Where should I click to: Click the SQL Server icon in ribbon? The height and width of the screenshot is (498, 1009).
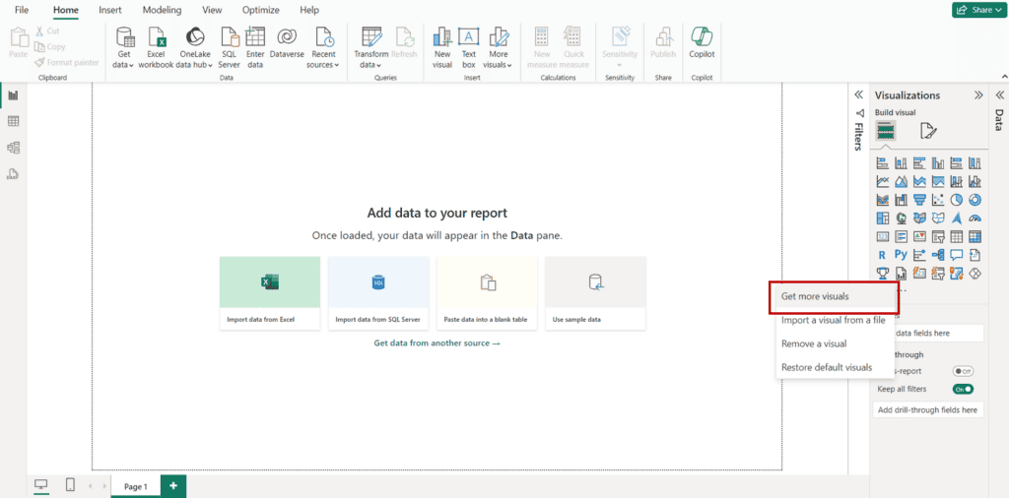pos(229,46)
